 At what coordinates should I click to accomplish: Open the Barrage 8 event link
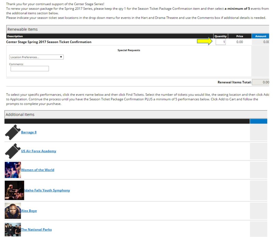click(x=29, y=132)
